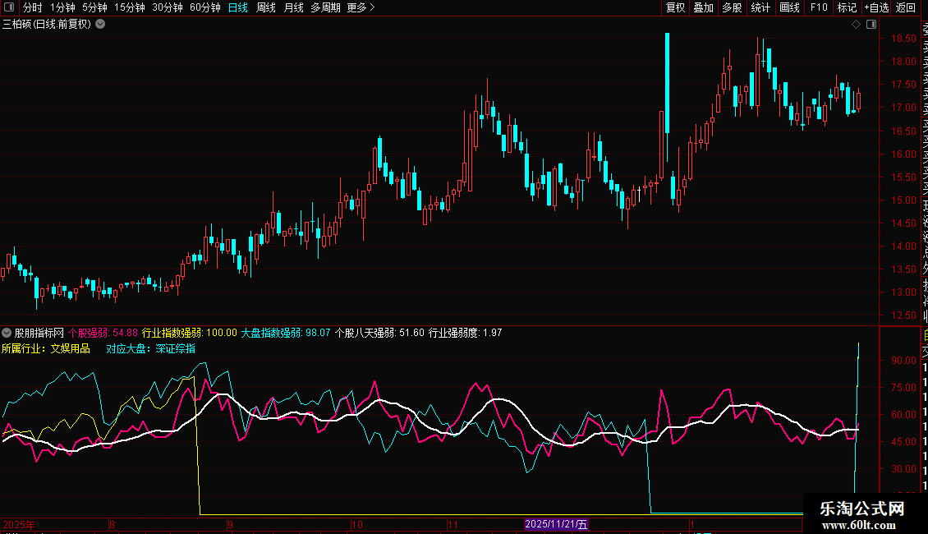The width and height of the screenshot is (928, 534).
Task: Expand 更多 time period options
Action: coord(361,7)
